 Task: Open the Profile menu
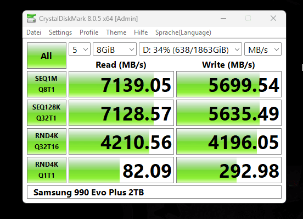[89, 32]
